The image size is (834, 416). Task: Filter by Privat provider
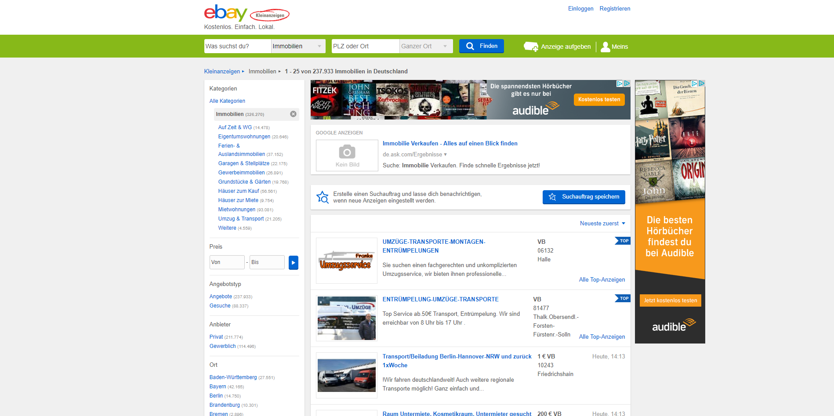[216, 337]
